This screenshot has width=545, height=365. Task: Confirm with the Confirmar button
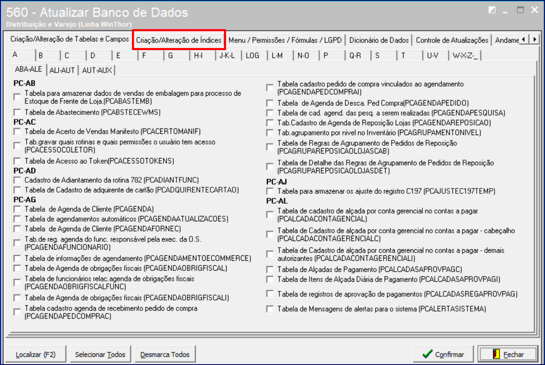point(443,354)
